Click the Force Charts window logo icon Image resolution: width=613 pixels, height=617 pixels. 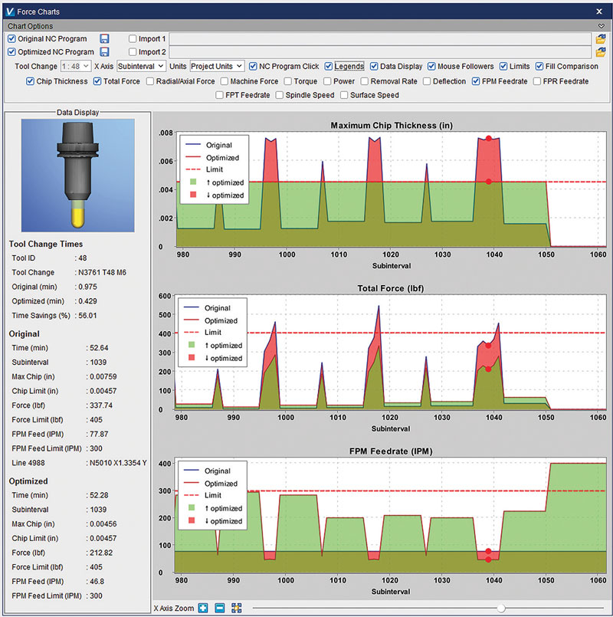(x=10, y=11)
